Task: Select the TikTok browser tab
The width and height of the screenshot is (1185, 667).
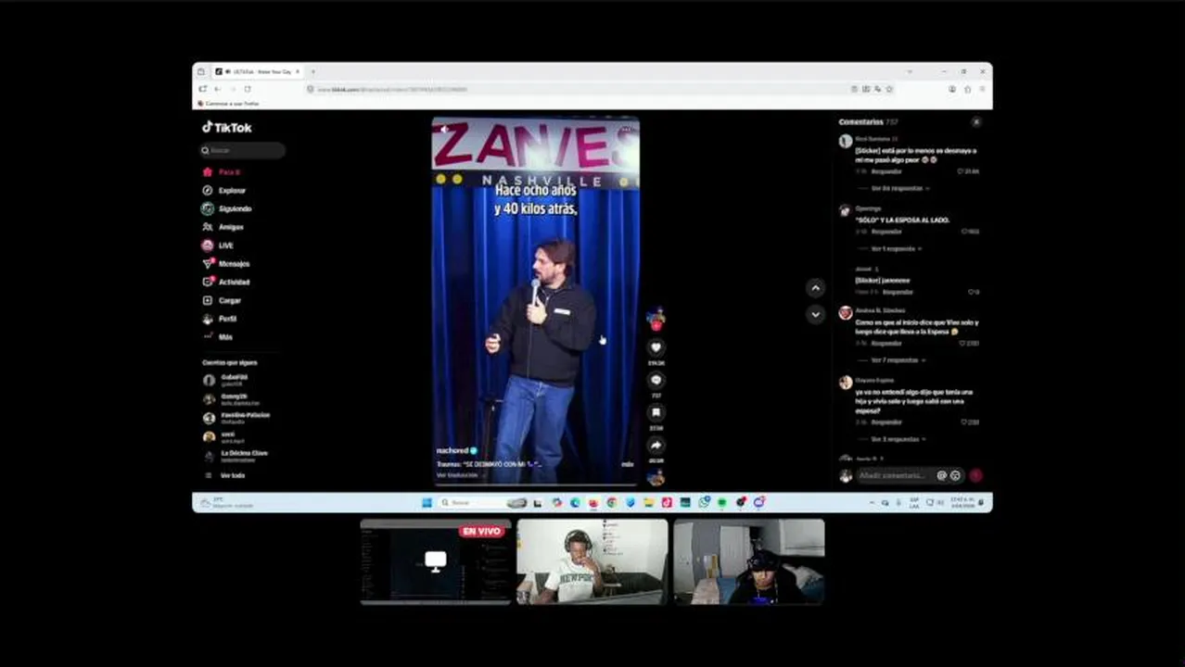Action: click(x=256, y=71)
